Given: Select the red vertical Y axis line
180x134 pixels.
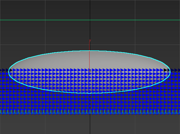Looking at the screenshot, I should (x=90, y=56).
